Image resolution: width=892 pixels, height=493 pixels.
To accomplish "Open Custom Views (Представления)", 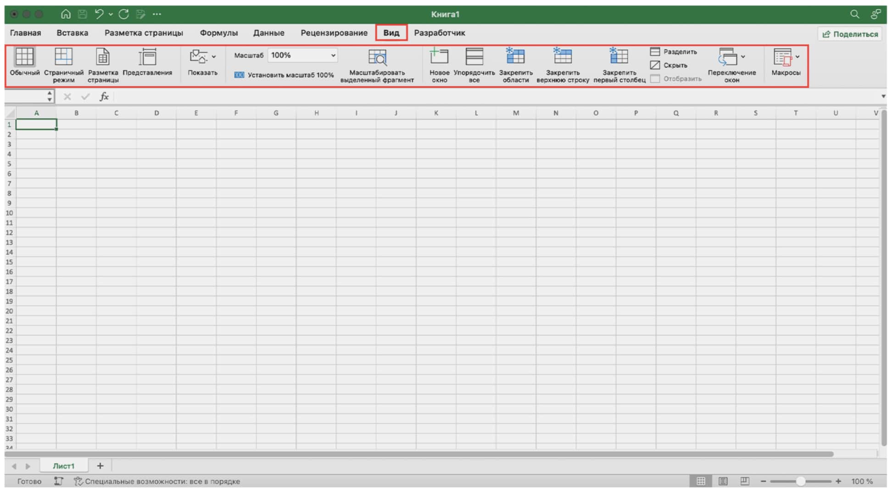I will tap(147, 57).
